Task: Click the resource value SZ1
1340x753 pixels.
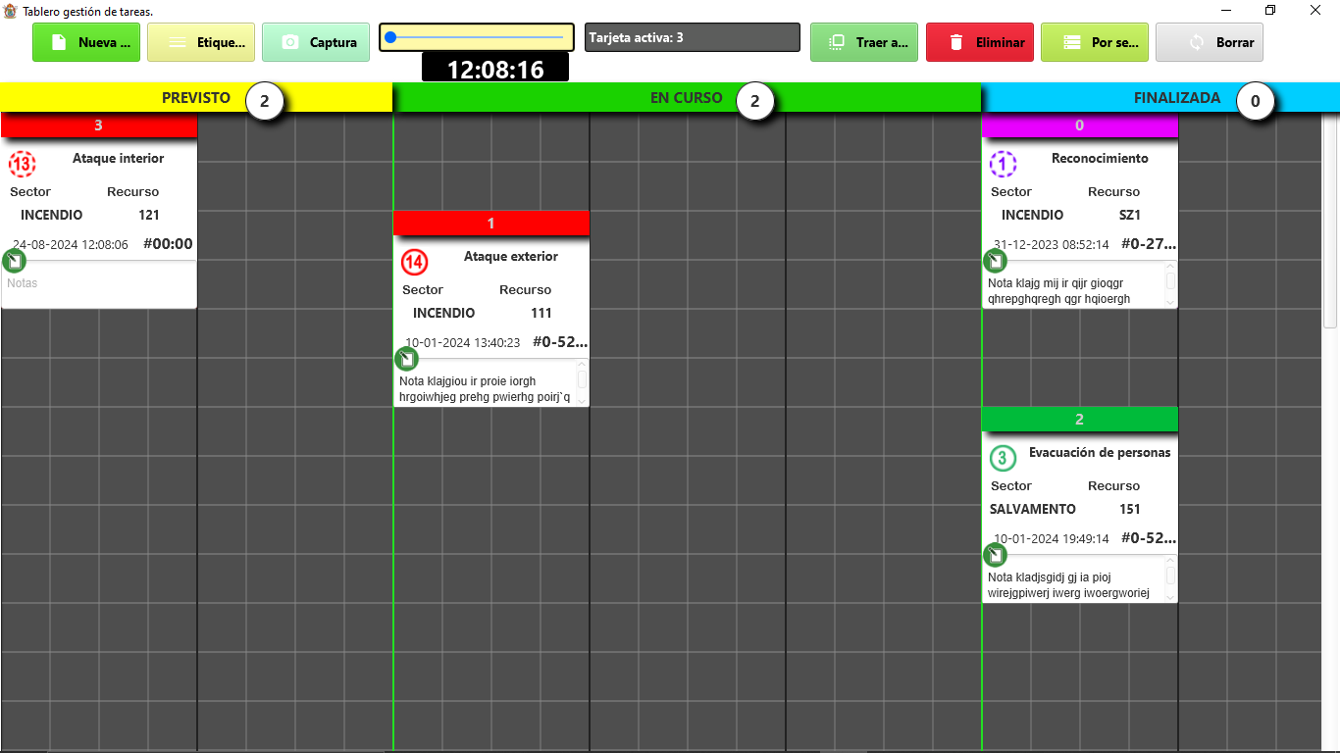Action: pos(1130,215)
